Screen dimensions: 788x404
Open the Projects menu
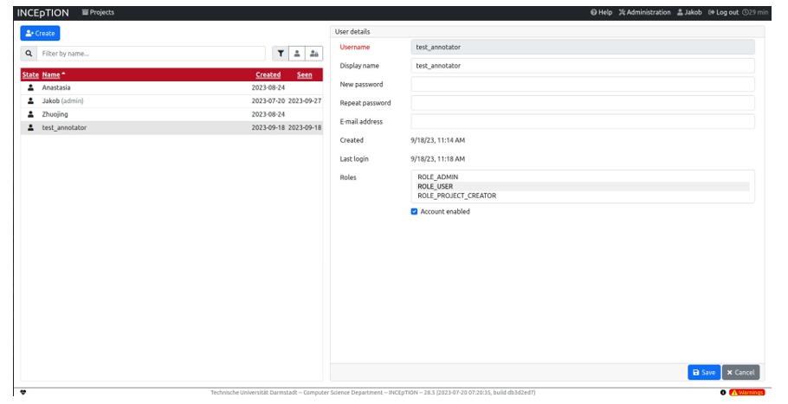pyautogui.click(x=98, y=12)
